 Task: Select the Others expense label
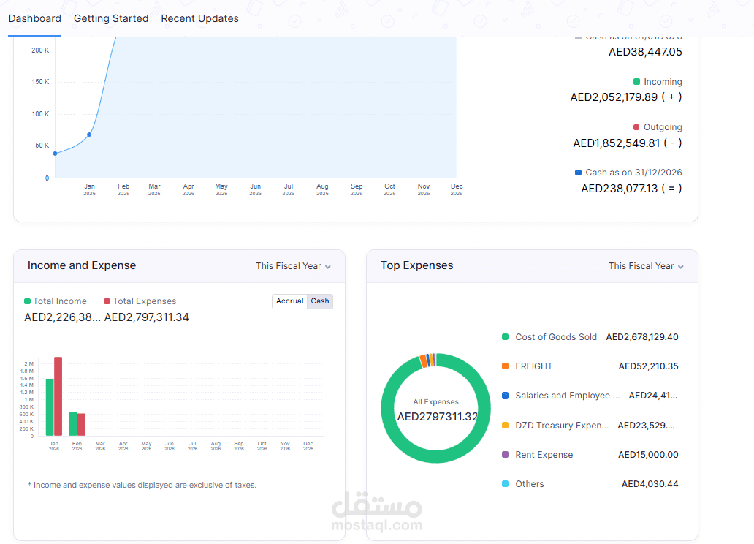click(x=530, y=484)
